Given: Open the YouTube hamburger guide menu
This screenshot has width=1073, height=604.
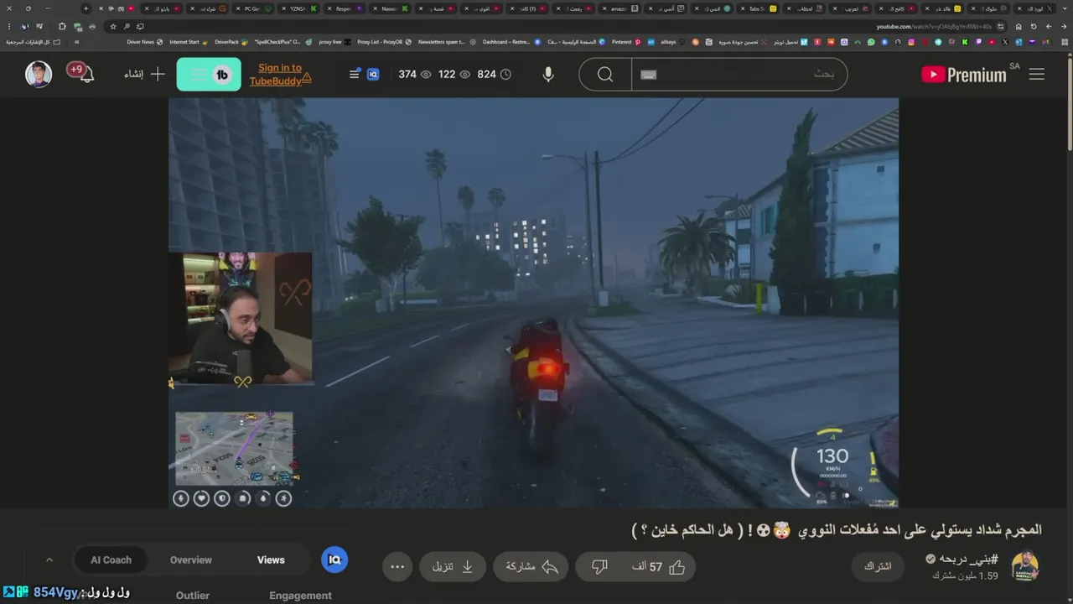Looking at the screenshot, I should coord(1037,74).
